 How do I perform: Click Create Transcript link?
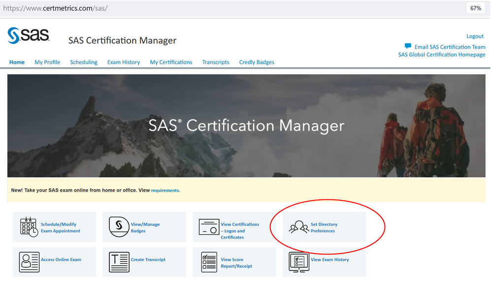click(148, 259)
